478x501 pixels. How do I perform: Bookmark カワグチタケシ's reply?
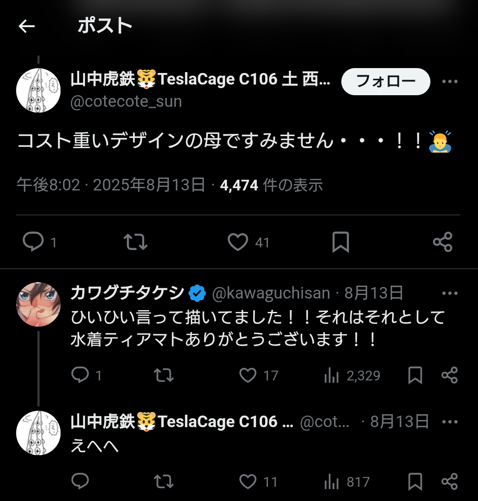(415, 376)
